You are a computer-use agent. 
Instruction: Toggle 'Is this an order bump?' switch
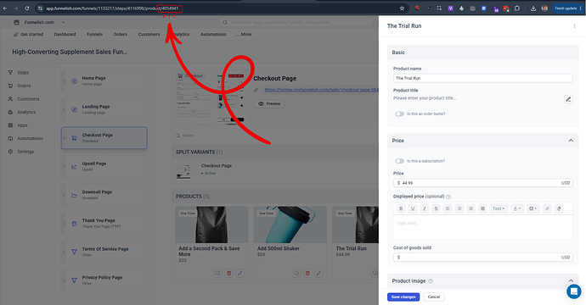click(x=399, y=114)
